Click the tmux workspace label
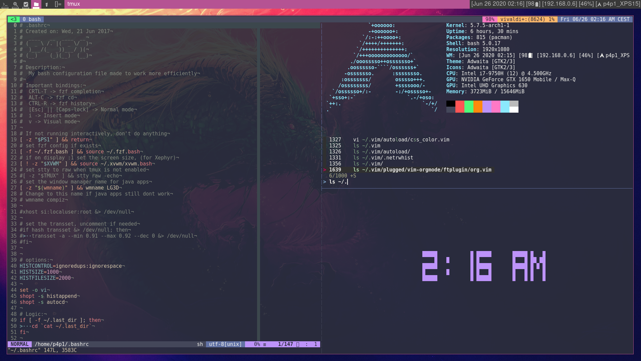 73,4
